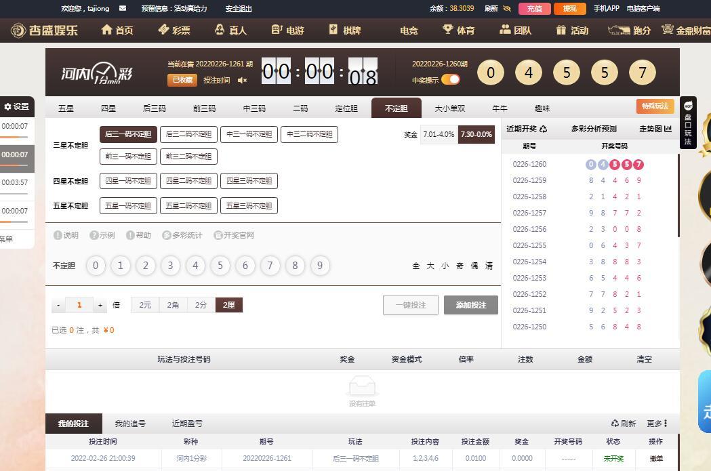
Task: Open 跑分 menu item
Action: (x=630, y=30)
